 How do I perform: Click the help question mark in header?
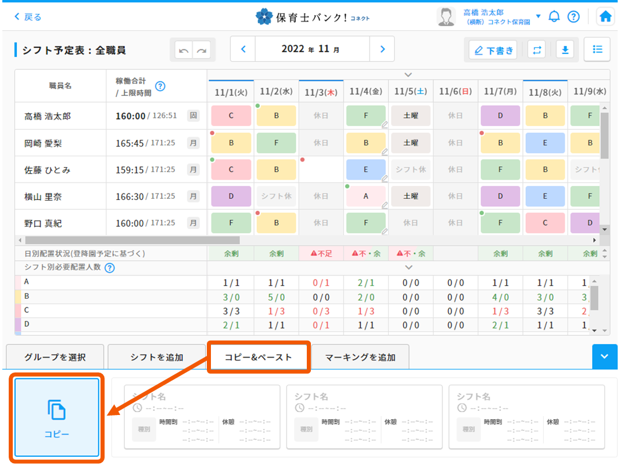tap(574, 17)
